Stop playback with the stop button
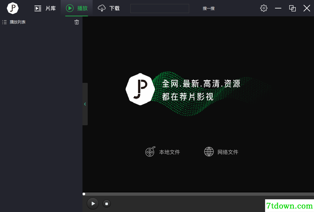The image size is (314, 212). (x=107, y=204)
